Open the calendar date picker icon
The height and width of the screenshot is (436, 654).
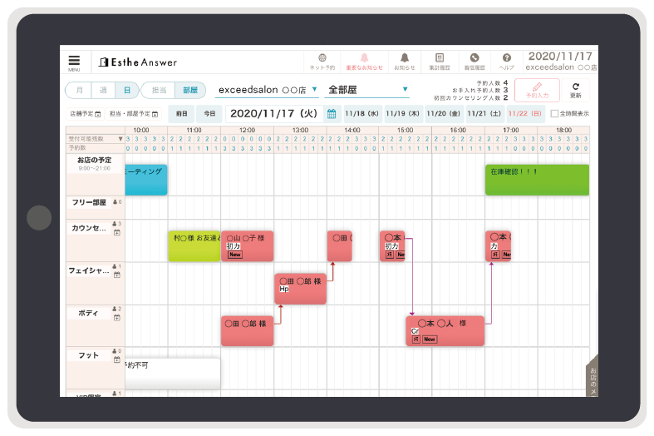point(331,113)
